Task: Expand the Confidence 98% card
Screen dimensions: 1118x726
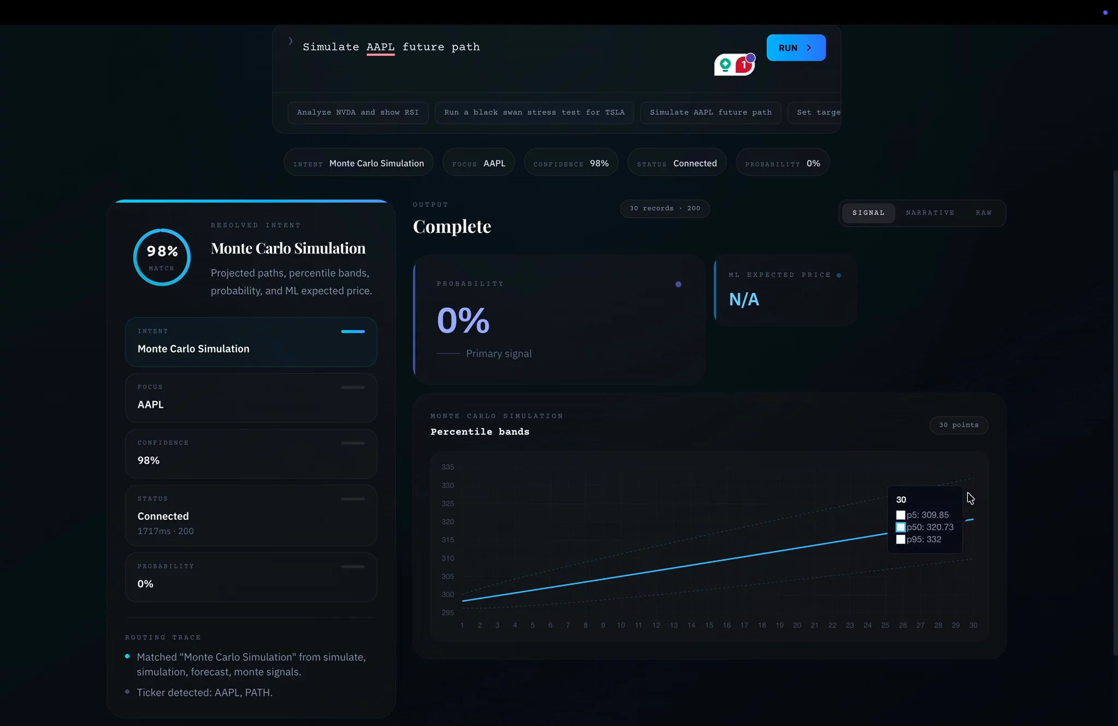Action: pyautogui.click(x=251, y=453)
